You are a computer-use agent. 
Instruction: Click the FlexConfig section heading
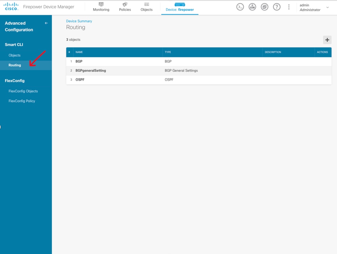point(15,81)
